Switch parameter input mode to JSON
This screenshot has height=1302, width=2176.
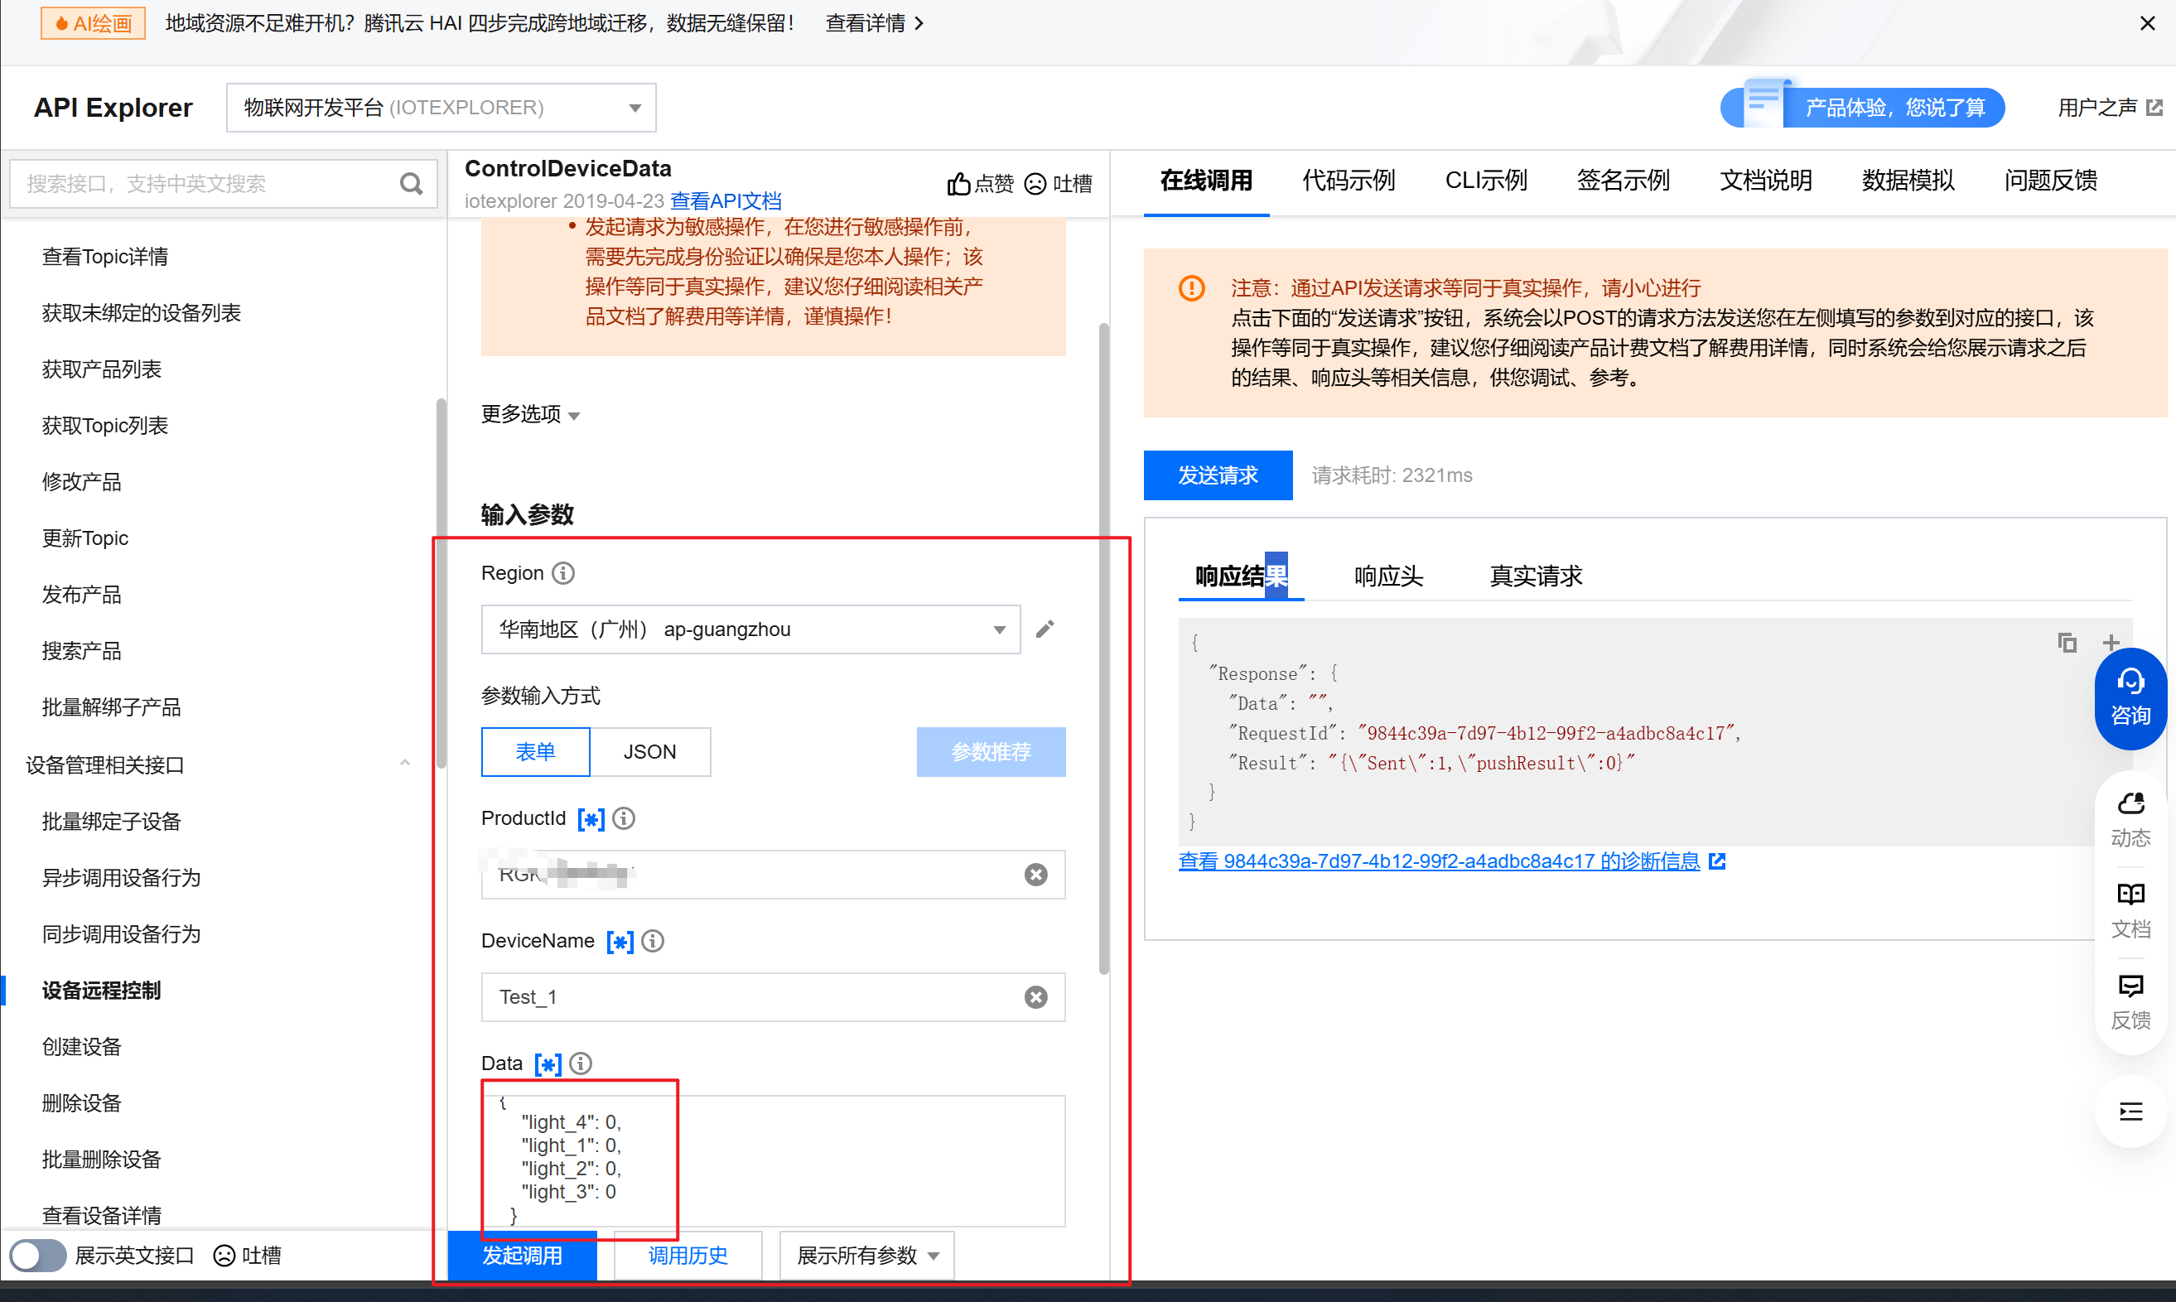649,752
